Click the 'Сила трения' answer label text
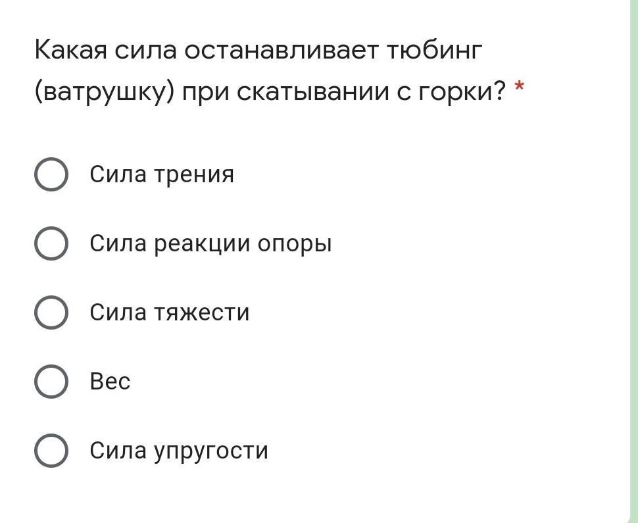638x523 pixels. (x=162, y=174)
